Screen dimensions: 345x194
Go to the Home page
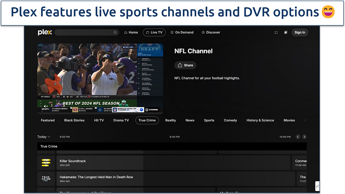[131, 32]
